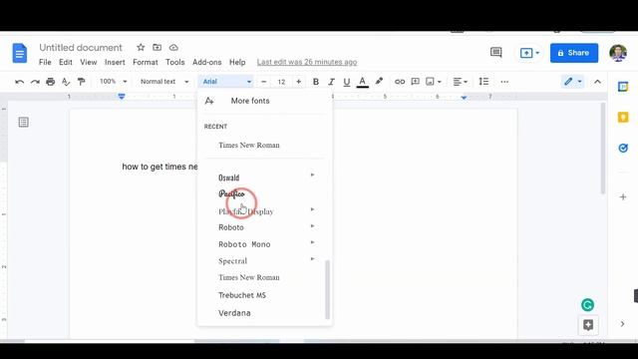Click the font size field showing 12

281,82
